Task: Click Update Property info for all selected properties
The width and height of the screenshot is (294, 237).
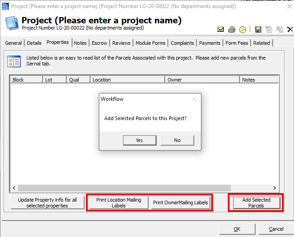Action: click(47, 203)
